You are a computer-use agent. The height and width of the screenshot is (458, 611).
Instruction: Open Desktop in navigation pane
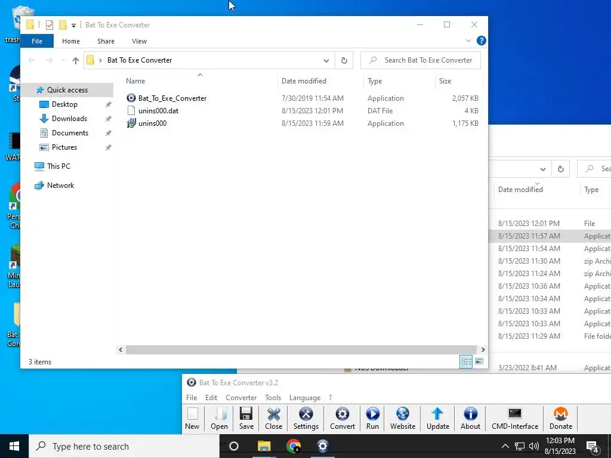(x=64, y=104)
